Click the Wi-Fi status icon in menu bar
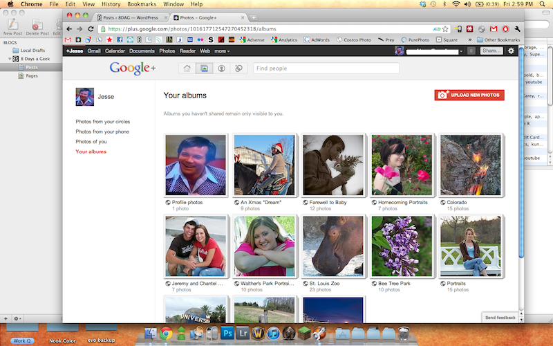Viewport: 553px width, 346px height. tap(456, 4)
